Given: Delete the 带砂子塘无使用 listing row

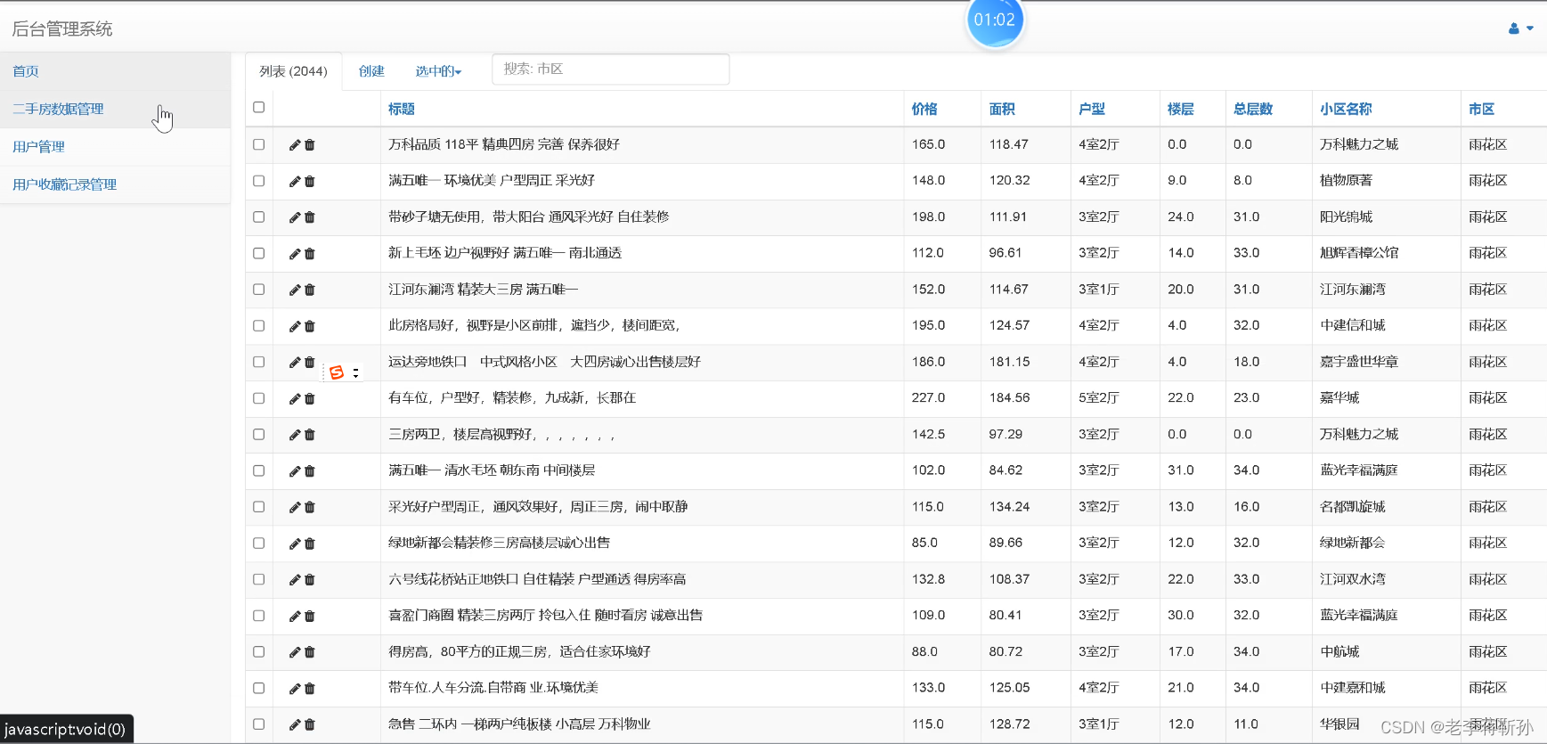Looking at the screenshot, I should (310, 217).
